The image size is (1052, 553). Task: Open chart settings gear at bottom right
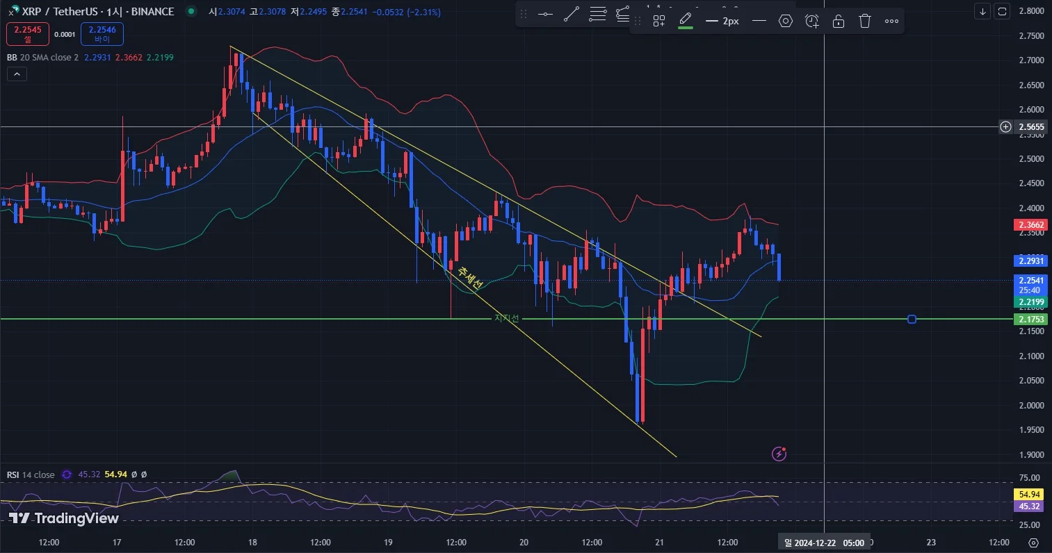(x=1034, y=543)
